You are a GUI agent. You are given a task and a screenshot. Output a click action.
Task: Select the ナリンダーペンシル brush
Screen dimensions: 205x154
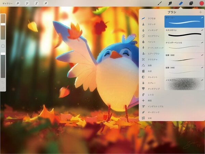pos(184,47)
